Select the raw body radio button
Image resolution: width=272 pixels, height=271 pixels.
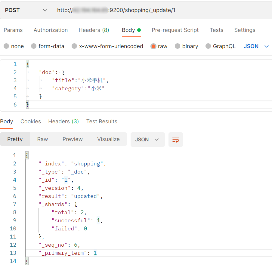pos(153,46)
